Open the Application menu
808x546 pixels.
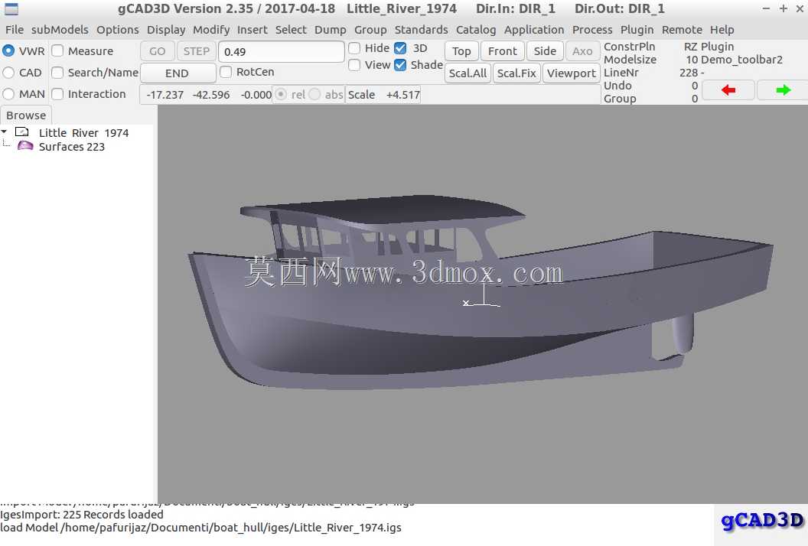tap(534, 30)
